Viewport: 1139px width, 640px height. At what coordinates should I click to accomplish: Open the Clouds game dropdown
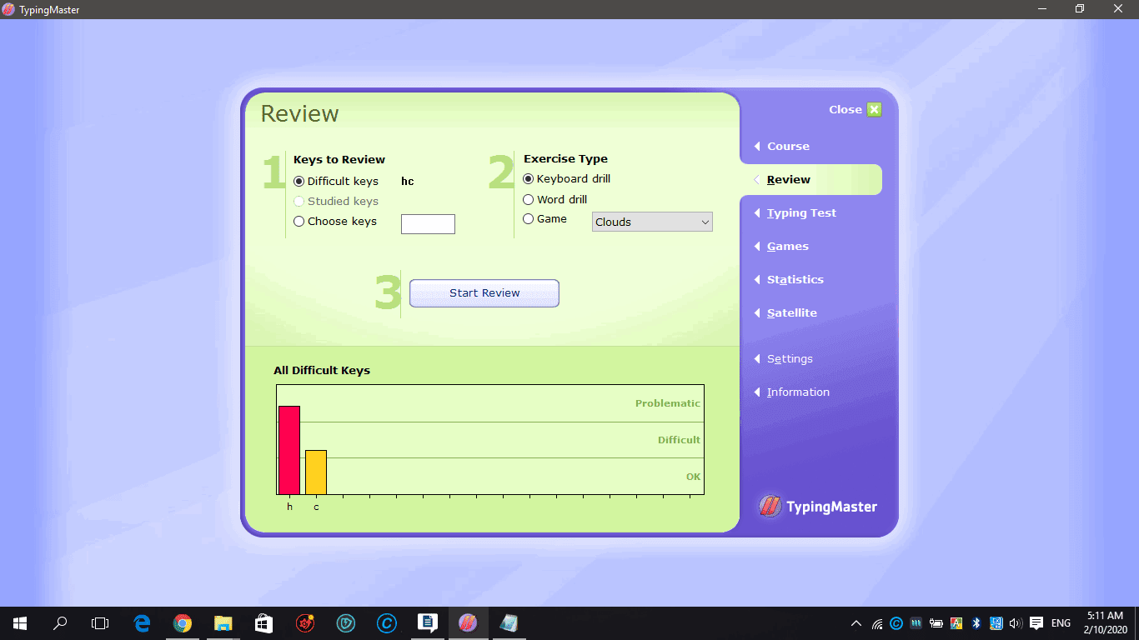coord(652,222)
